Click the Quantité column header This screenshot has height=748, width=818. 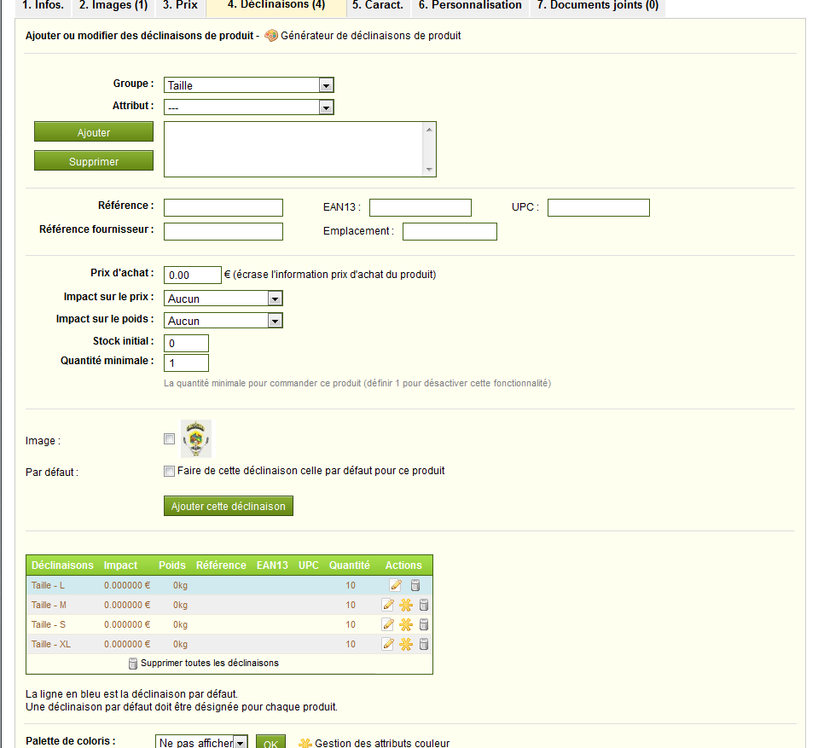[350, 565]
